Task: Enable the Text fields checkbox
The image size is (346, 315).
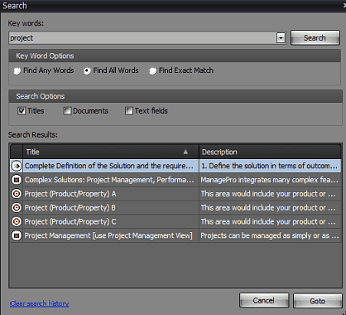Action: [129, 111]
